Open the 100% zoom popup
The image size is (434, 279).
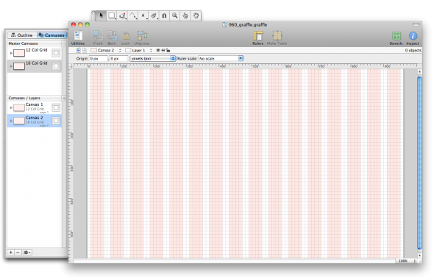coord(407,261)
